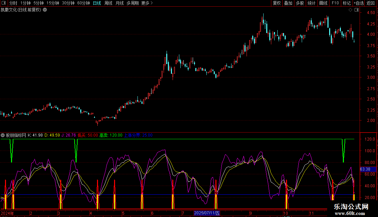Click the 高卖: 120.00 label
The width and height of the screenshot is (378, 217).
tap(111, 135)
